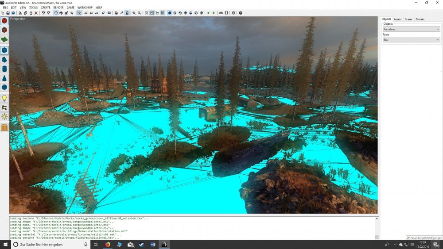
Task: Add a spot light from the sidebar
Action: coord(4,107)
